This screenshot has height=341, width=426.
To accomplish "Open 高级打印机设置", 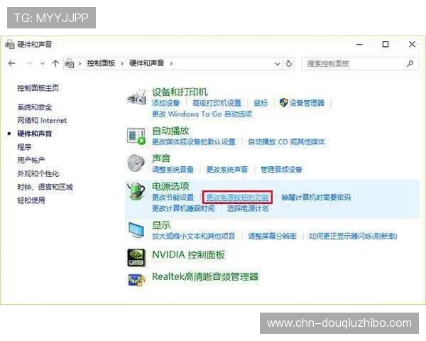I will point(217,103).
